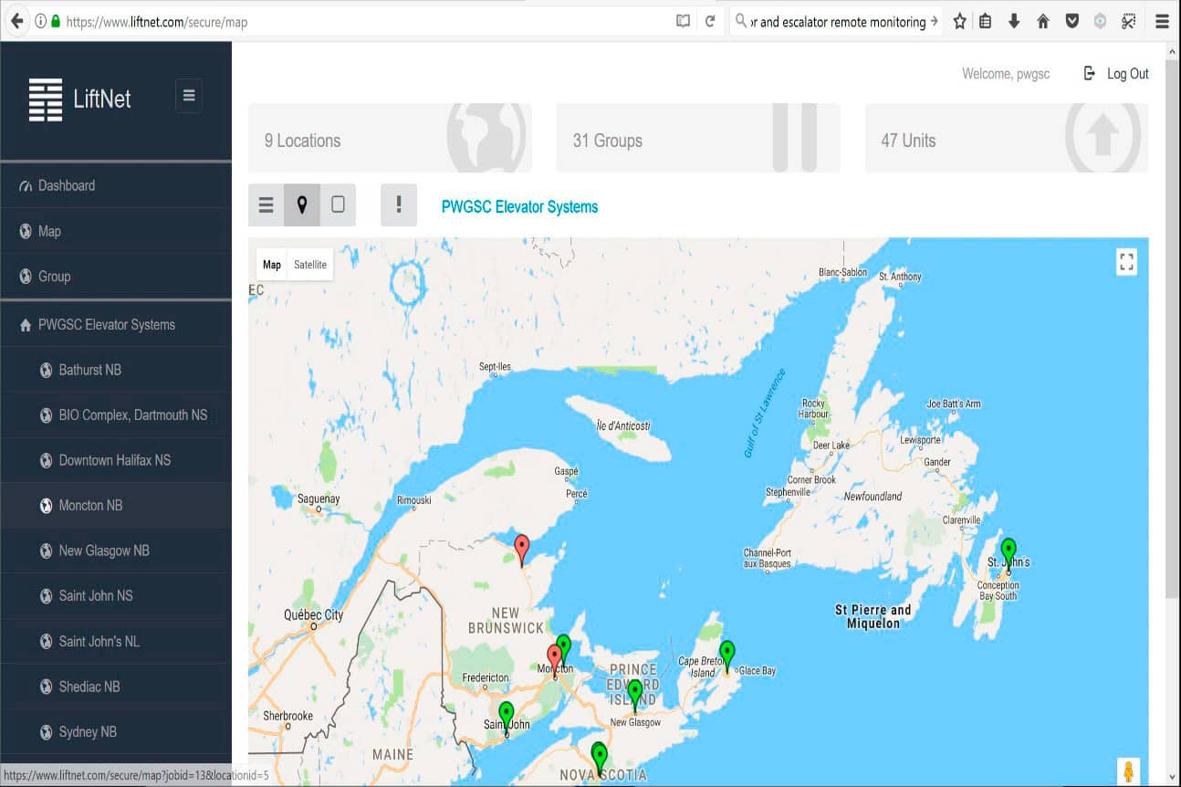Submit search with the arrow button
The height and width of the screenshot is (787, 1181).
pyautogui.click(x=934, y=21)
